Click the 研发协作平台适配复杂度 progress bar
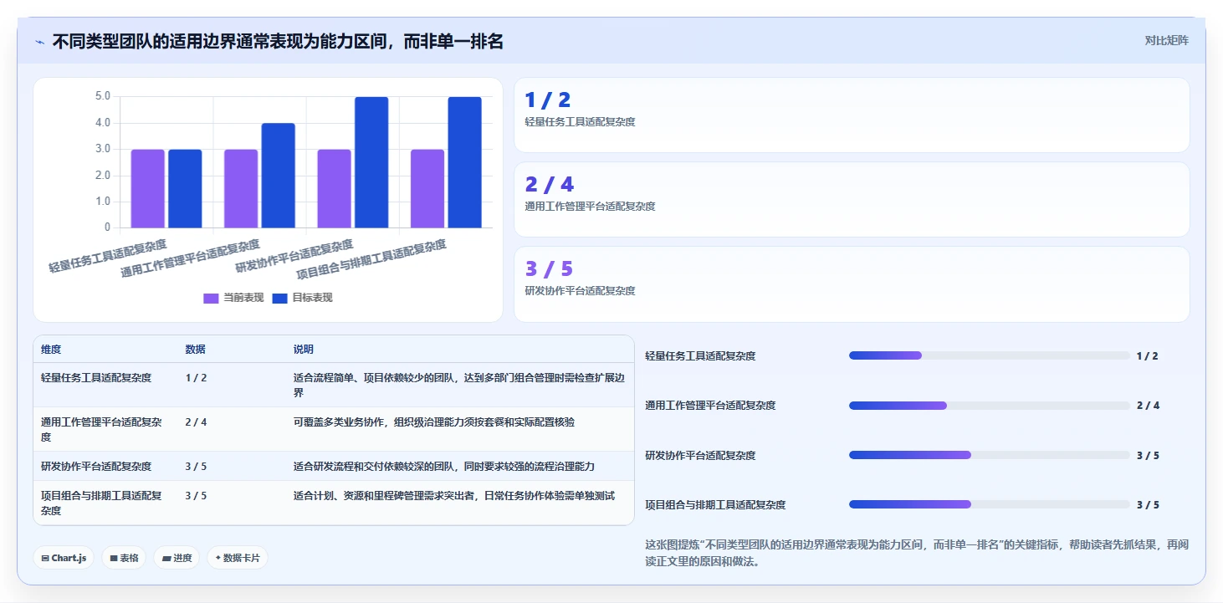1223x603 pixels. tap(990, 455)
